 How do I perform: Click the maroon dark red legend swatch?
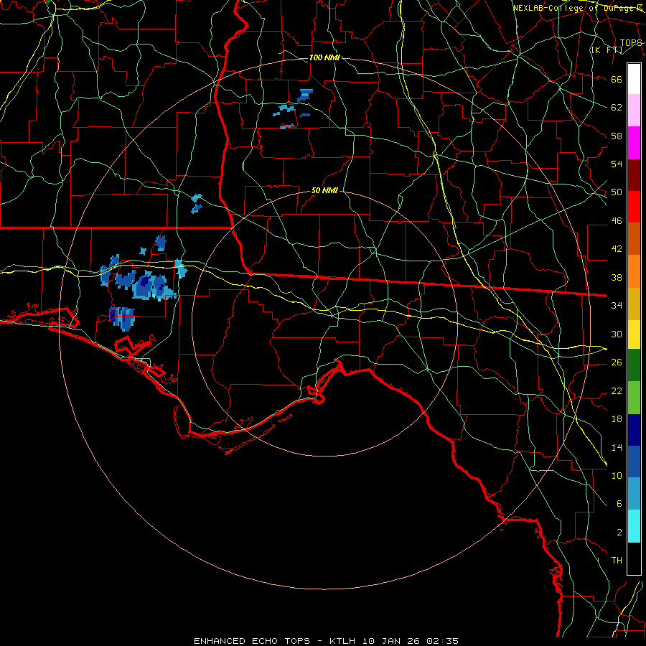[x=634, y=174]
